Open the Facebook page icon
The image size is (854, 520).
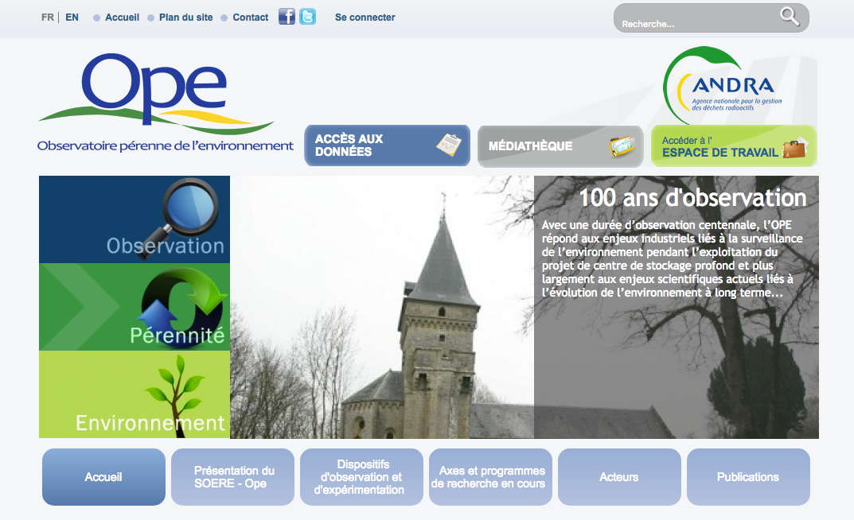tap(287, 17)
